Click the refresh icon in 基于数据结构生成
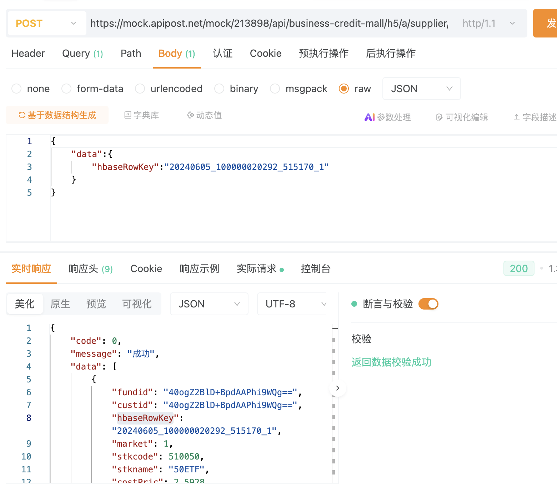The image size is (557, 487). coord(22,115)
